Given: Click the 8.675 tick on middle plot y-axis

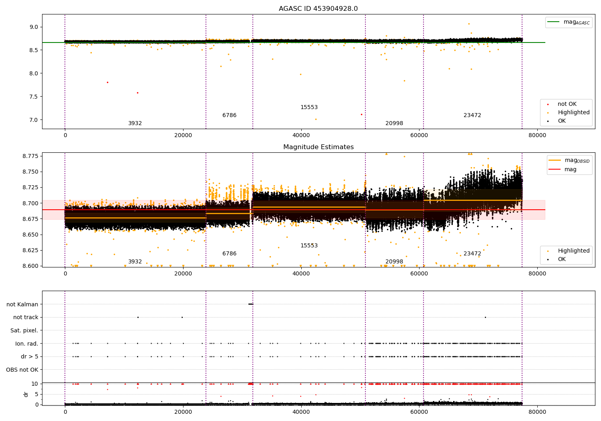Looking at the screenshot, I should click(x=30, y=219).
